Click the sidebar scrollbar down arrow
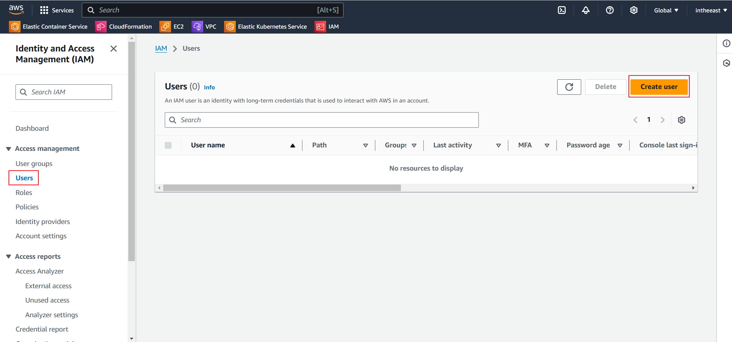Screen dimensions: 732x342 (132, 339)
